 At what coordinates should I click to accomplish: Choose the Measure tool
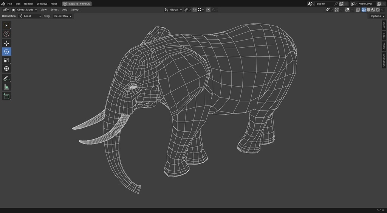(x=6, y=87)
